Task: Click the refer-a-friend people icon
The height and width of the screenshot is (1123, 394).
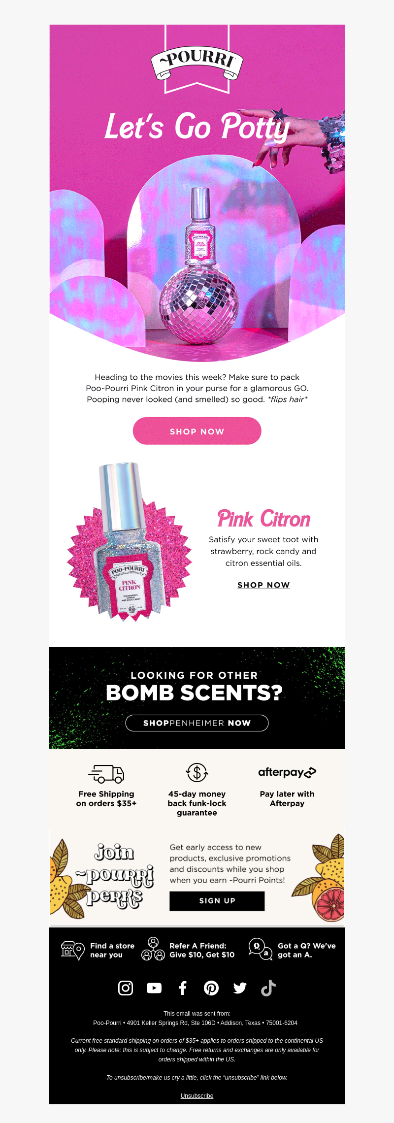Action: tap(153, 949)
